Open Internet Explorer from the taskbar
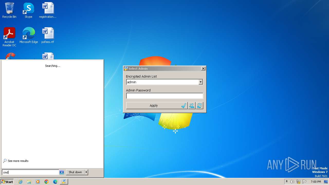Viewport: 329px width, 185px height. coord(20,182)
